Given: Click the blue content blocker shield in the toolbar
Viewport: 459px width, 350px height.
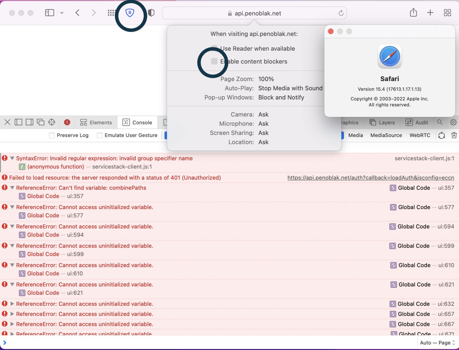Looking at the screenshot, I should tap(131, 13).
